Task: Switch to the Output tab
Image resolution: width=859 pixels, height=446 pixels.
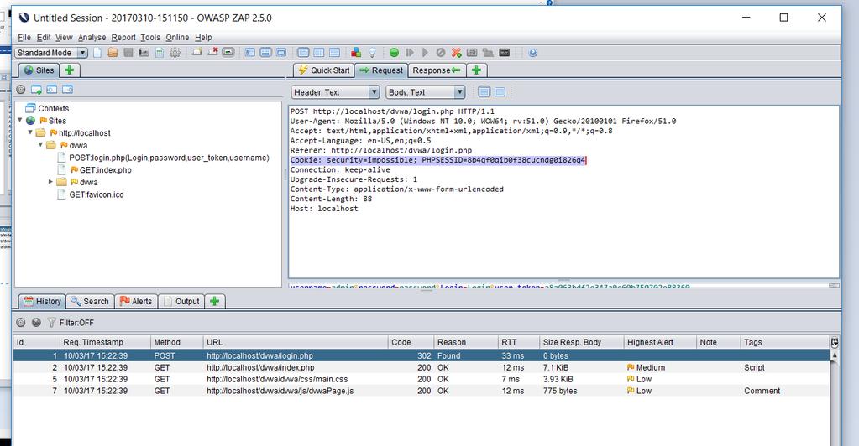Action: click(181, 301)
